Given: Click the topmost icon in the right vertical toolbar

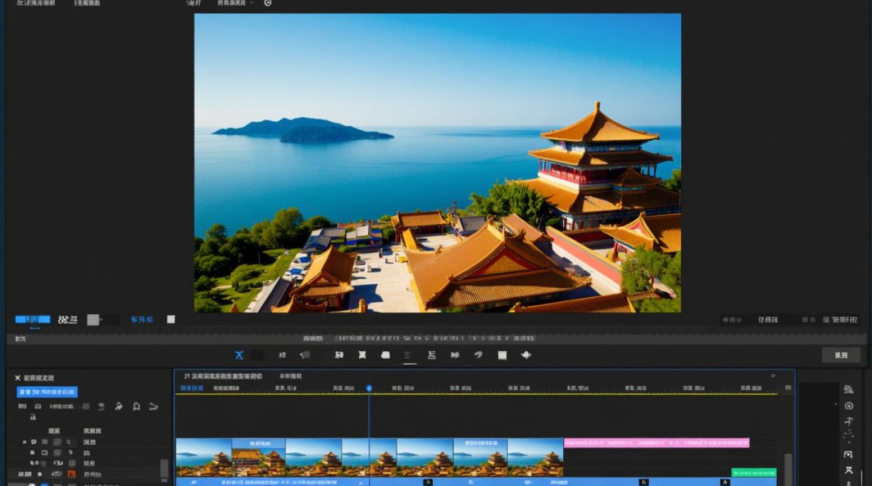Looking at the screenshot, I should pos(849,389).
